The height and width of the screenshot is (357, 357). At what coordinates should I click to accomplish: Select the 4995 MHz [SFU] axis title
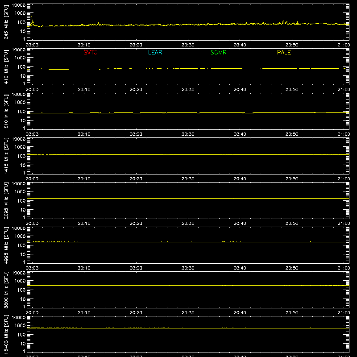(x=6, y=245)
